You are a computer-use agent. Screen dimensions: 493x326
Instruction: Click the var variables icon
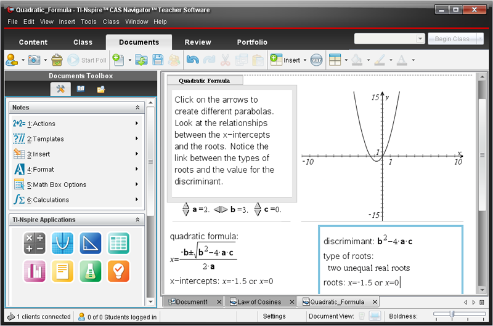(x=316, y=60)
